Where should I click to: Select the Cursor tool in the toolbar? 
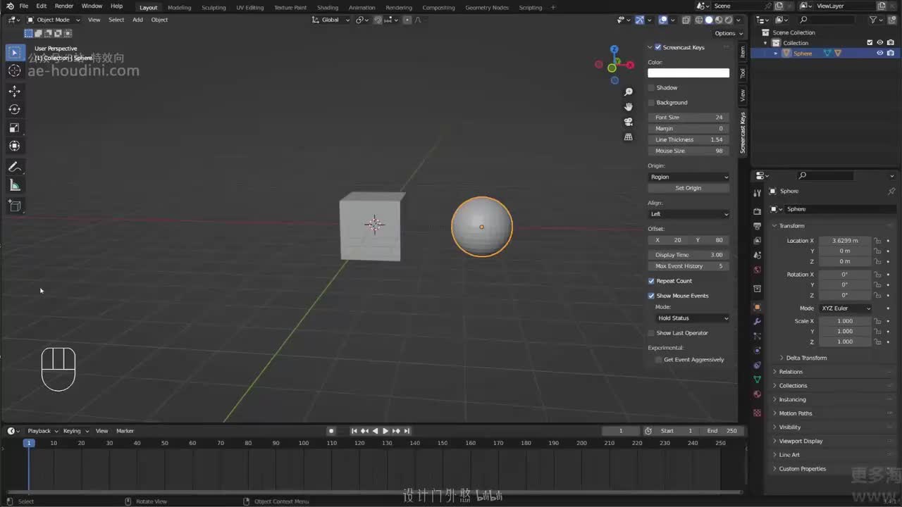pyautogui.click(x=14, y=71)
